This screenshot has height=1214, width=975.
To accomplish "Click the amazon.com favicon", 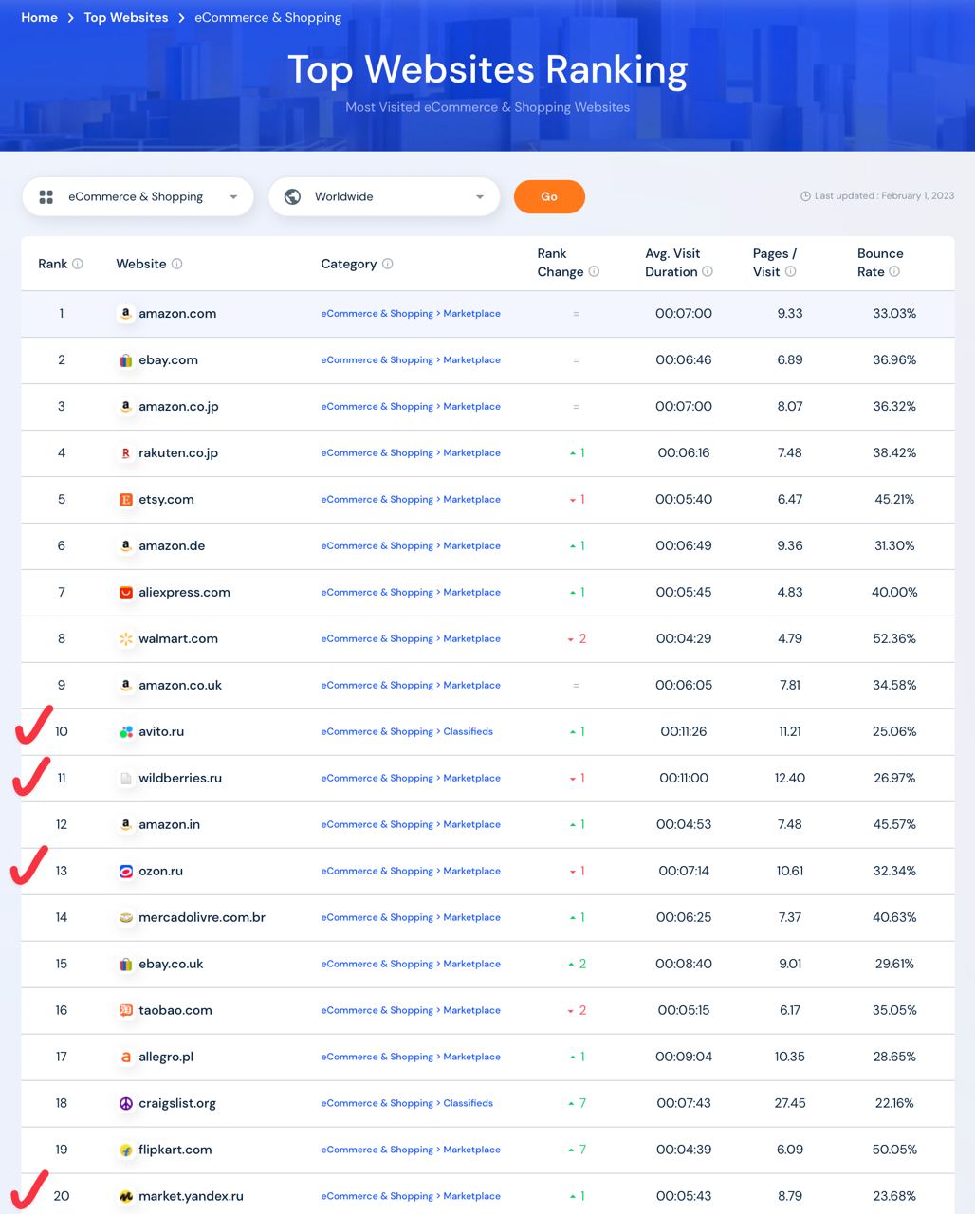I will click(125, 313).
